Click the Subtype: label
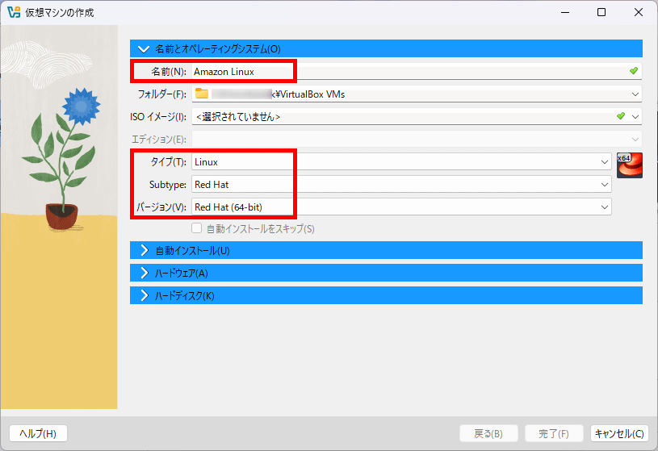Image resolution: width=658 pixels, height=451 pixels. pyautogui.click(x=168, y=185)
